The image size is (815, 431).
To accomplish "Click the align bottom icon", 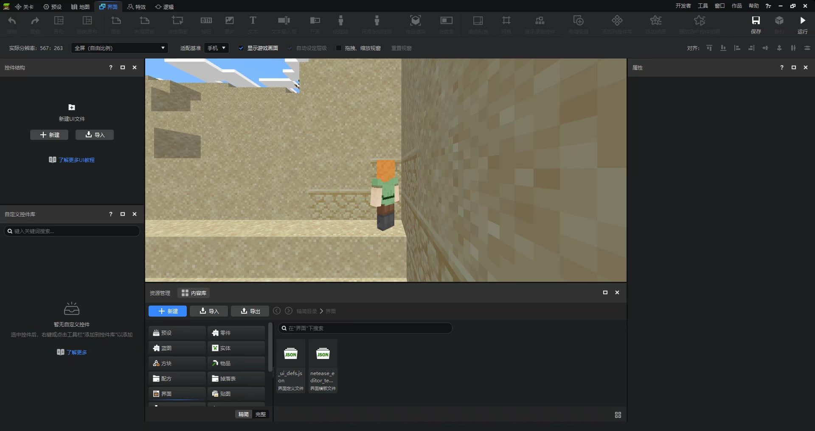I will tap(723, 48).
